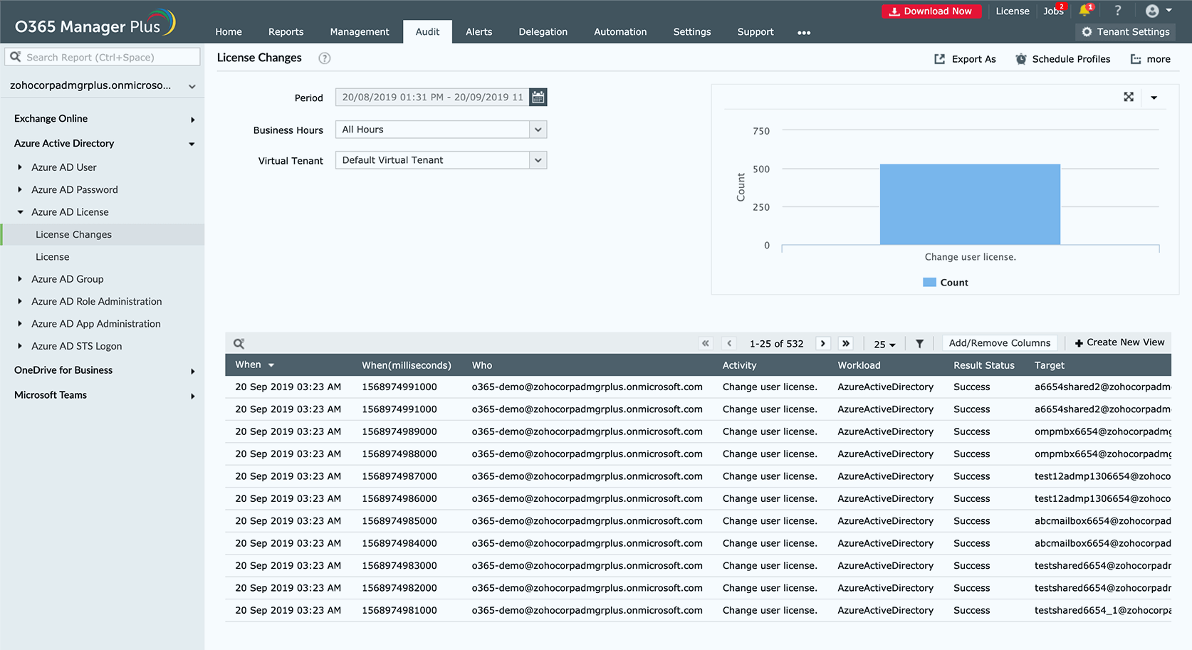Collapse the Azure AD License node
The image size is (1192, 650).
[x=20, y=212]
